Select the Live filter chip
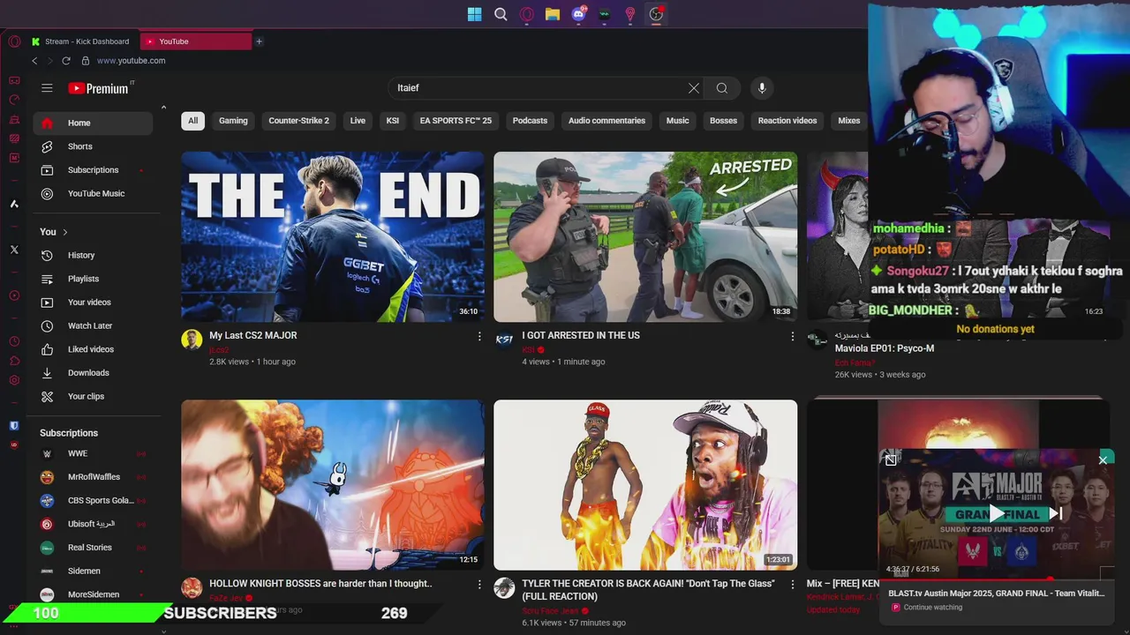Viewport: 1130px width, 635px height. pos(358,121)
